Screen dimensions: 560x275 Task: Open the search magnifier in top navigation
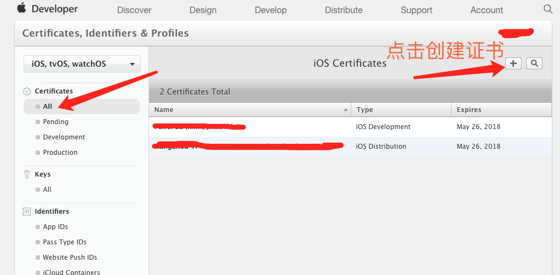(x=548, y=9)
